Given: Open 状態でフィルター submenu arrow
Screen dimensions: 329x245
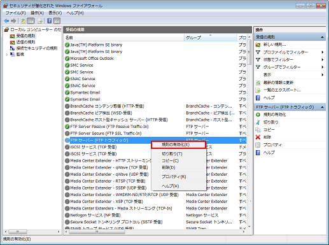Looking at the screenshot, I should [323, 60].
